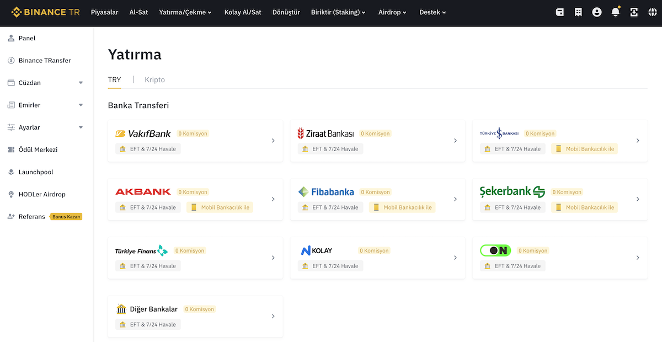Click the globe language icon

coord(653,12)
